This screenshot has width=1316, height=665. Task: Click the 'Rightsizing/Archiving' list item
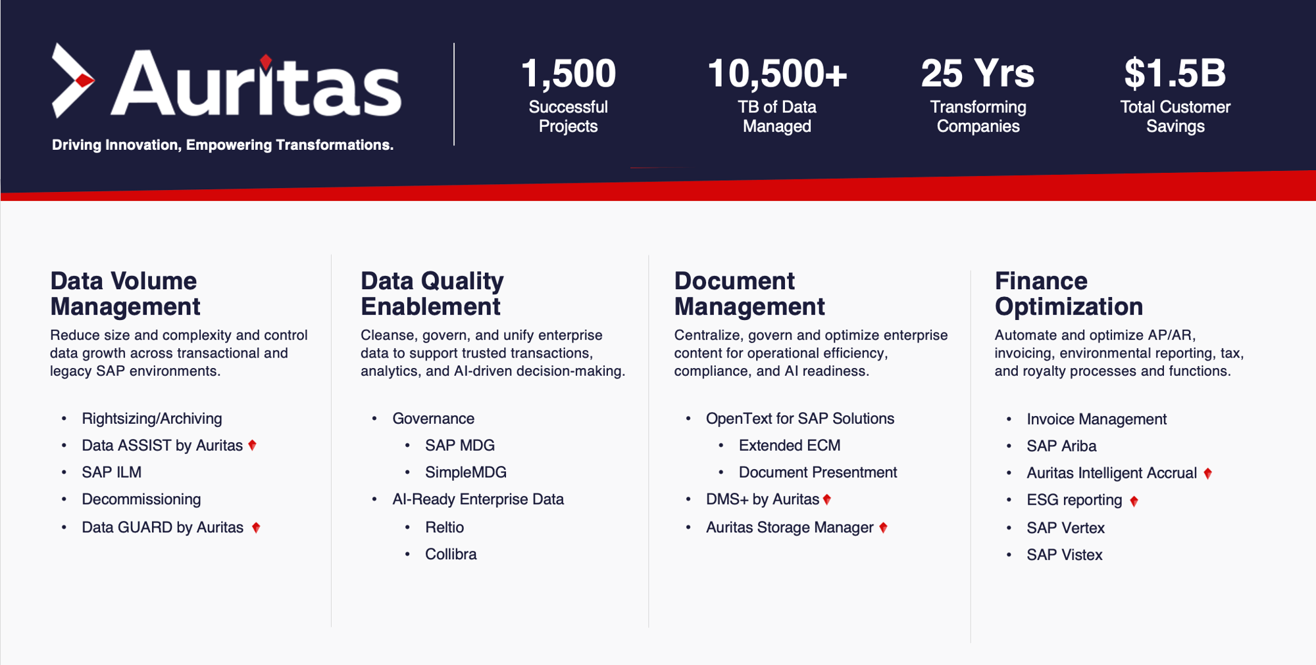[152, 419]
